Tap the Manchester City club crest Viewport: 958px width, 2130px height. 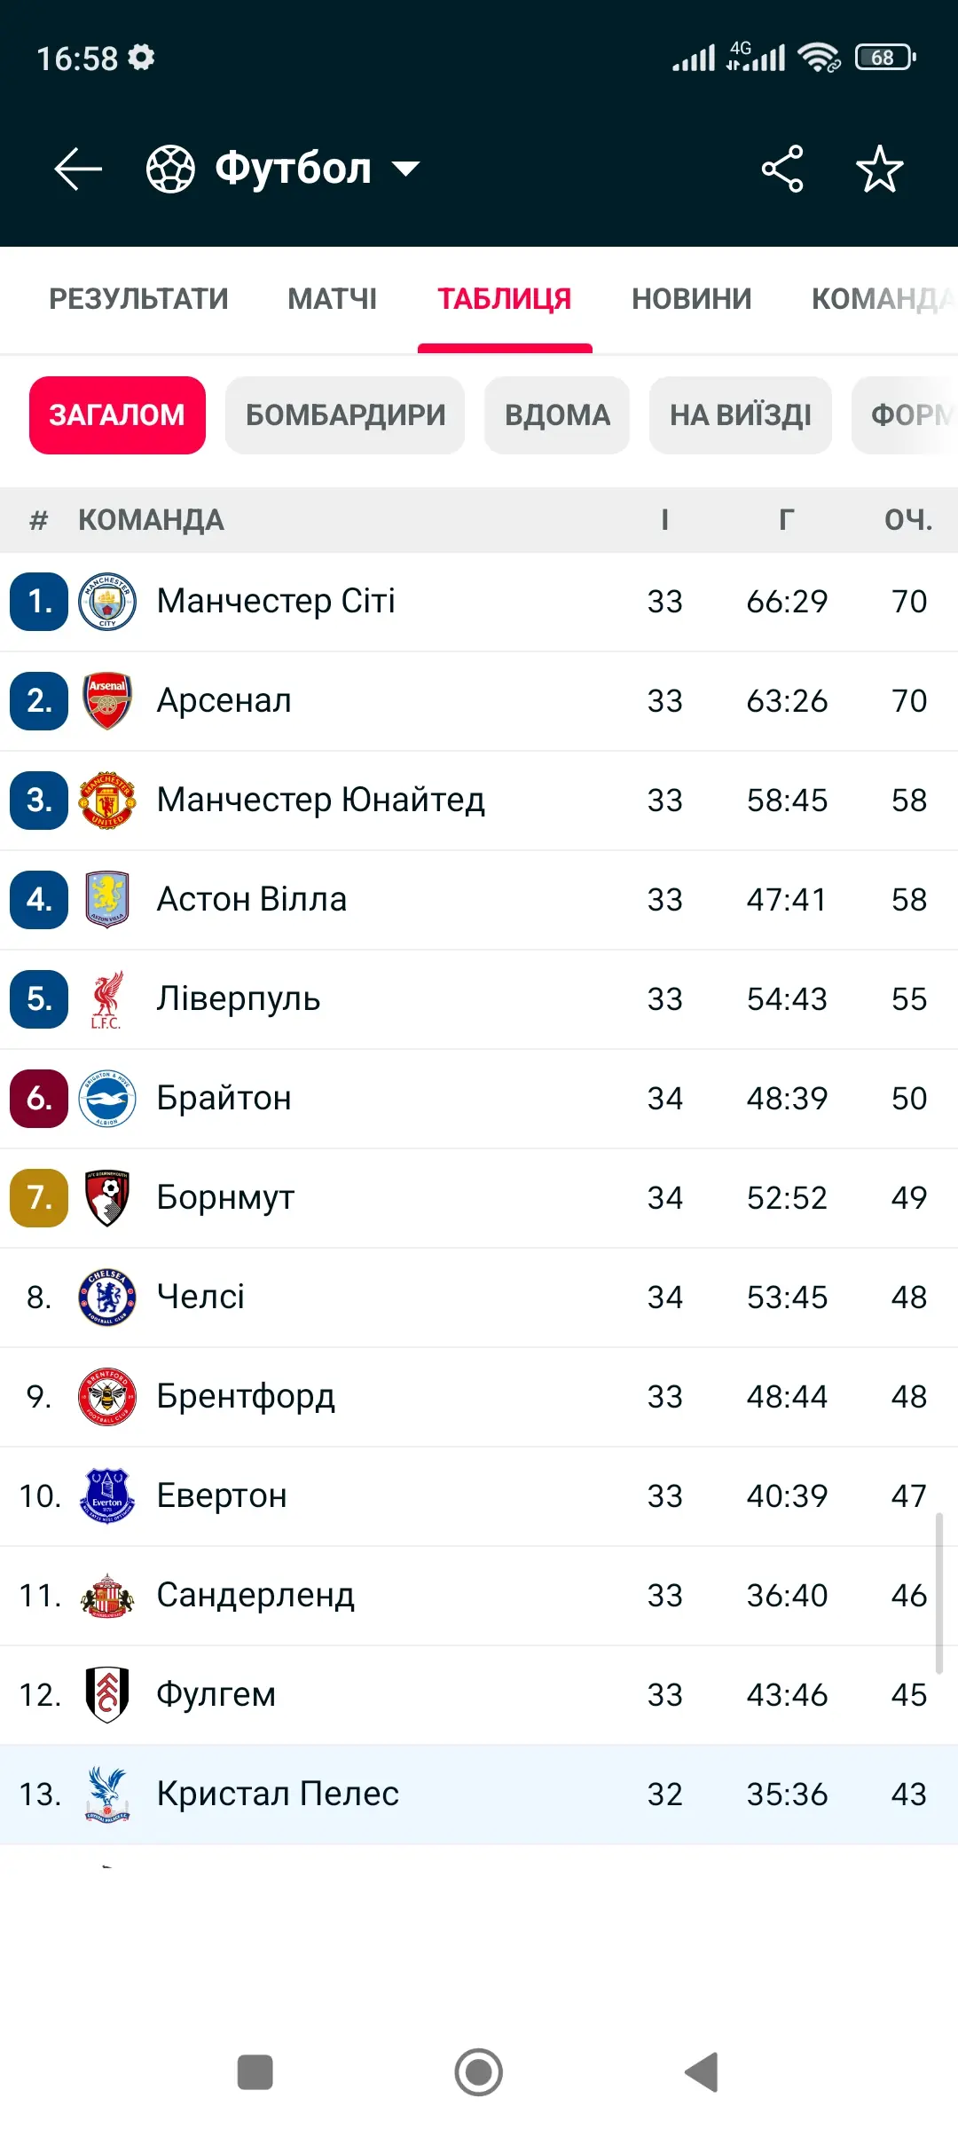(107, 602)
